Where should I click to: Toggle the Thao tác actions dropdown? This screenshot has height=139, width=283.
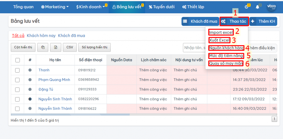click(234, 21)
